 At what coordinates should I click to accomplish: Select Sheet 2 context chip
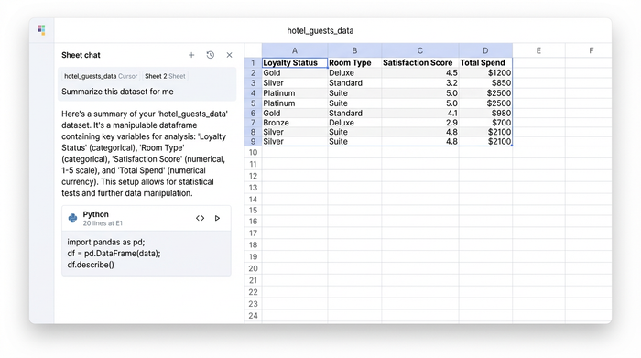coord(165,76)
